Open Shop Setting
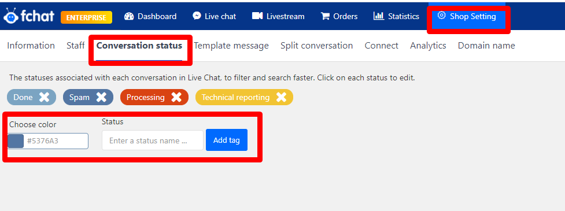 coord(467,17)
